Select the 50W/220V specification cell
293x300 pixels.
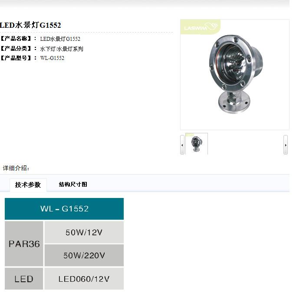(x=84, y=255)
